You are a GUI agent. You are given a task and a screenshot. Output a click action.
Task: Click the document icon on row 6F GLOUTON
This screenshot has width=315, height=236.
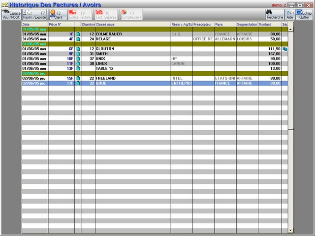(78, 49)
